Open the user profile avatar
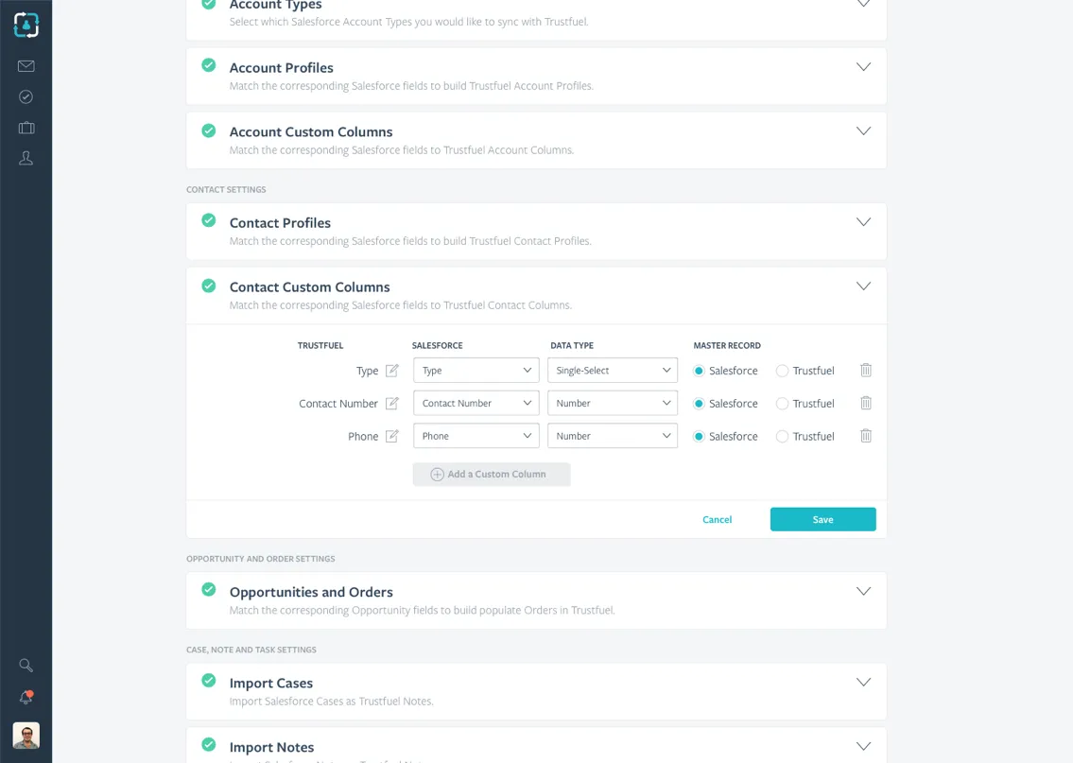This screenshot has height=763, width=1073. [26, 736]
